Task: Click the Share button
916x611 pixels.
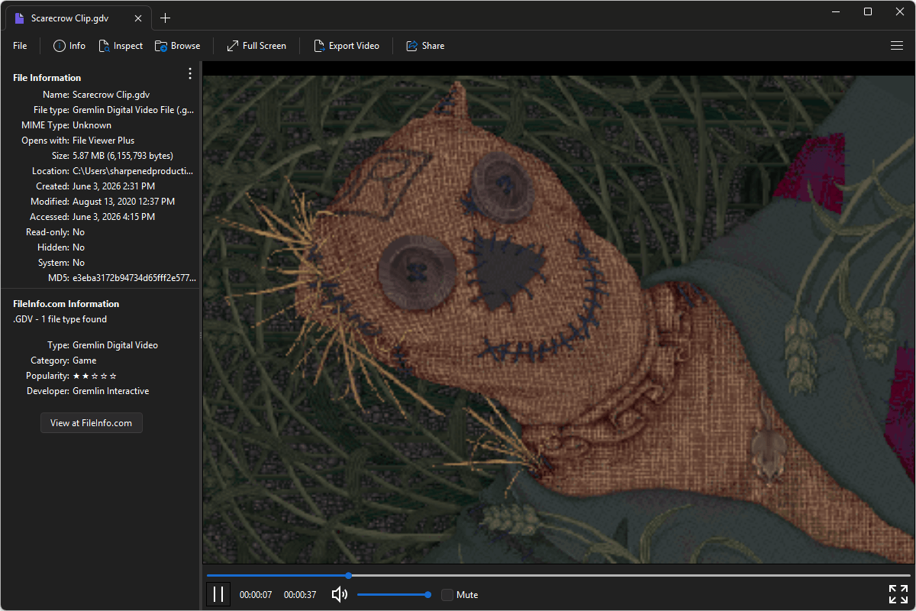Action: pos(425,46)
